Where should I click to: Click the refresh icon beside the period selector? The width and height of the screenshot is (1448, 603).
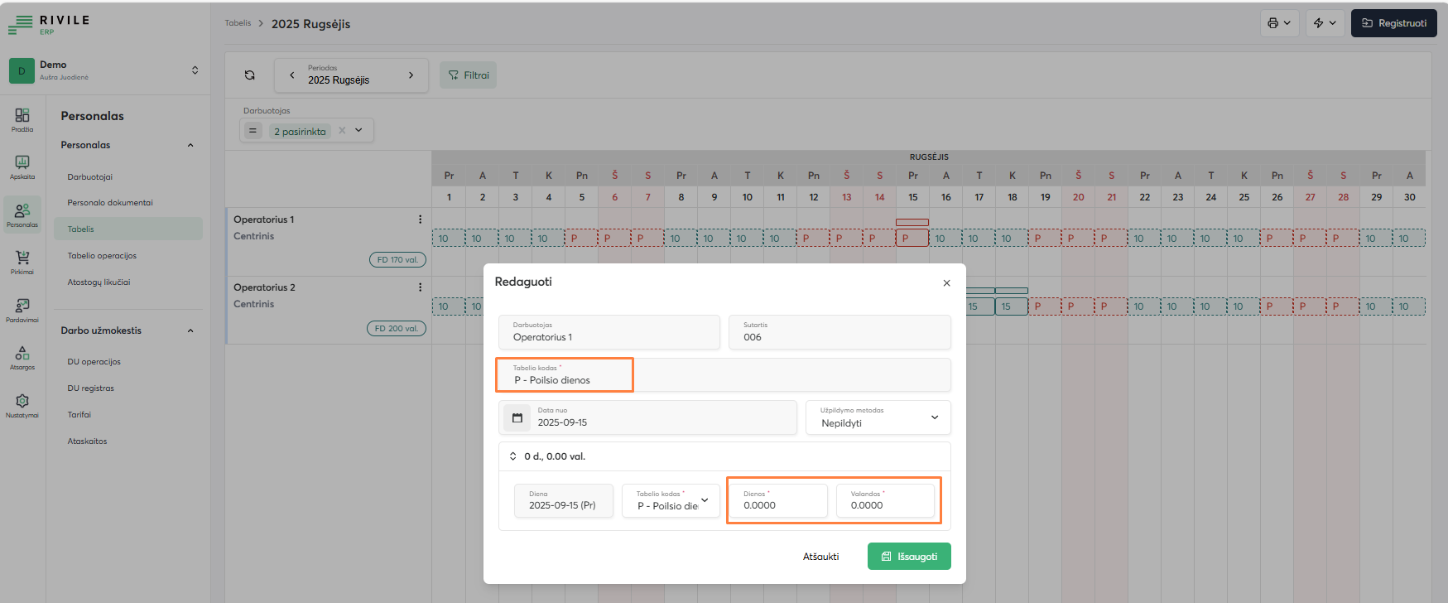pos(249,75)
